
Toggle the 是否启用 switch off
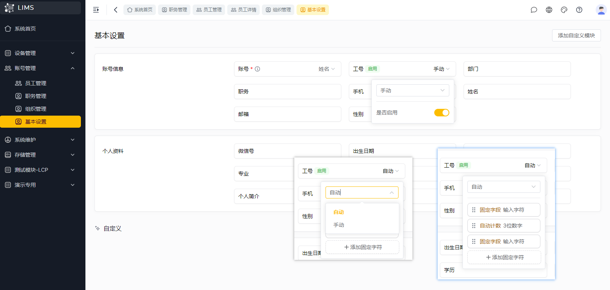[442, 113]
